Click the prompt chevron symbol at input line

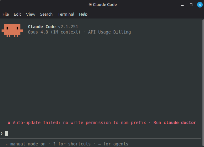tap(2, 134)
